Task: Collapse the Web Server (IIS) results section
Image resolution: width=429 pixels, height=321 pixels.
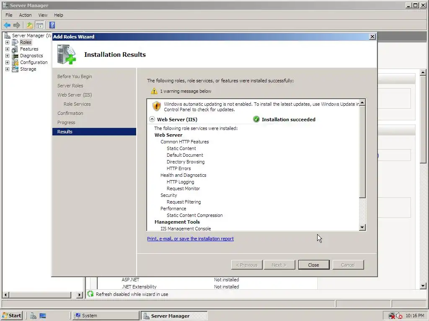Action: tap(152, 119)
